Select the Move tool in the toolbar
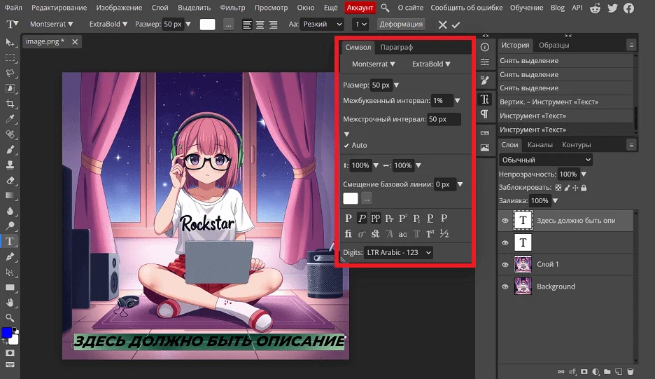Viewport: 655px width, 379px height. pos(10,43)
